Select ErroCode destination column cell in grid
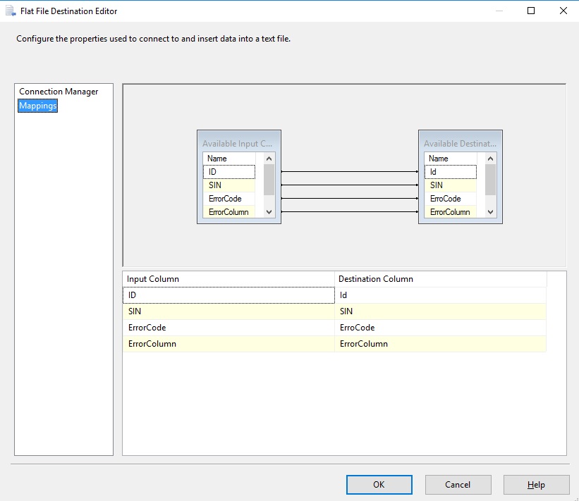 (441, 328)
